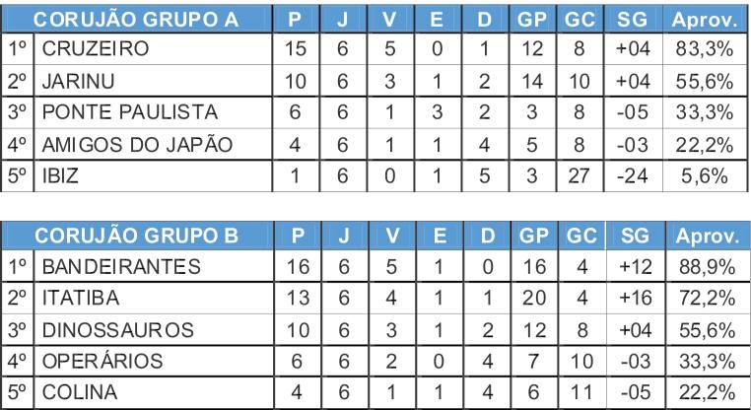Click the COLINA team name cell
This screenshot has height=410, width=751.
pos(154,393)
